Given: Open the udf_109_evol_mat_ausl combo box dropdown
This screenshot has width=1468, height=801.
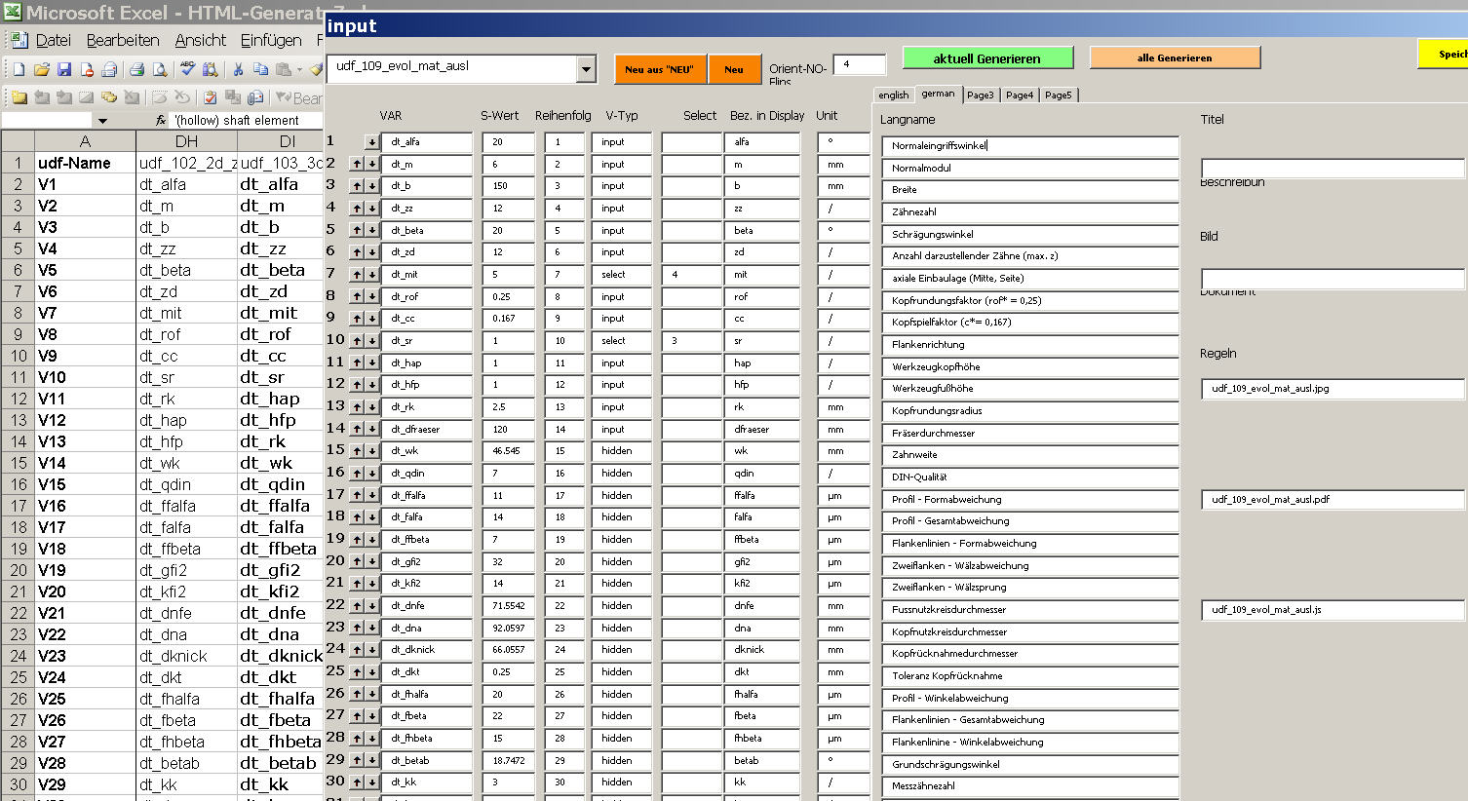Looking at the screenshot, I should pos(586,69).
